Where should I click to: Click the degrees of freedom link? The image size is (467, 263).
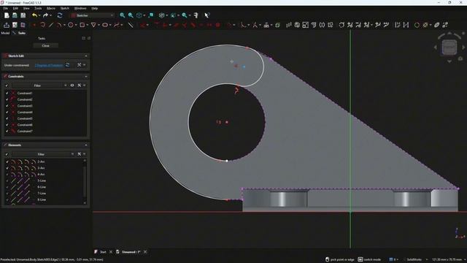point(49,65)
